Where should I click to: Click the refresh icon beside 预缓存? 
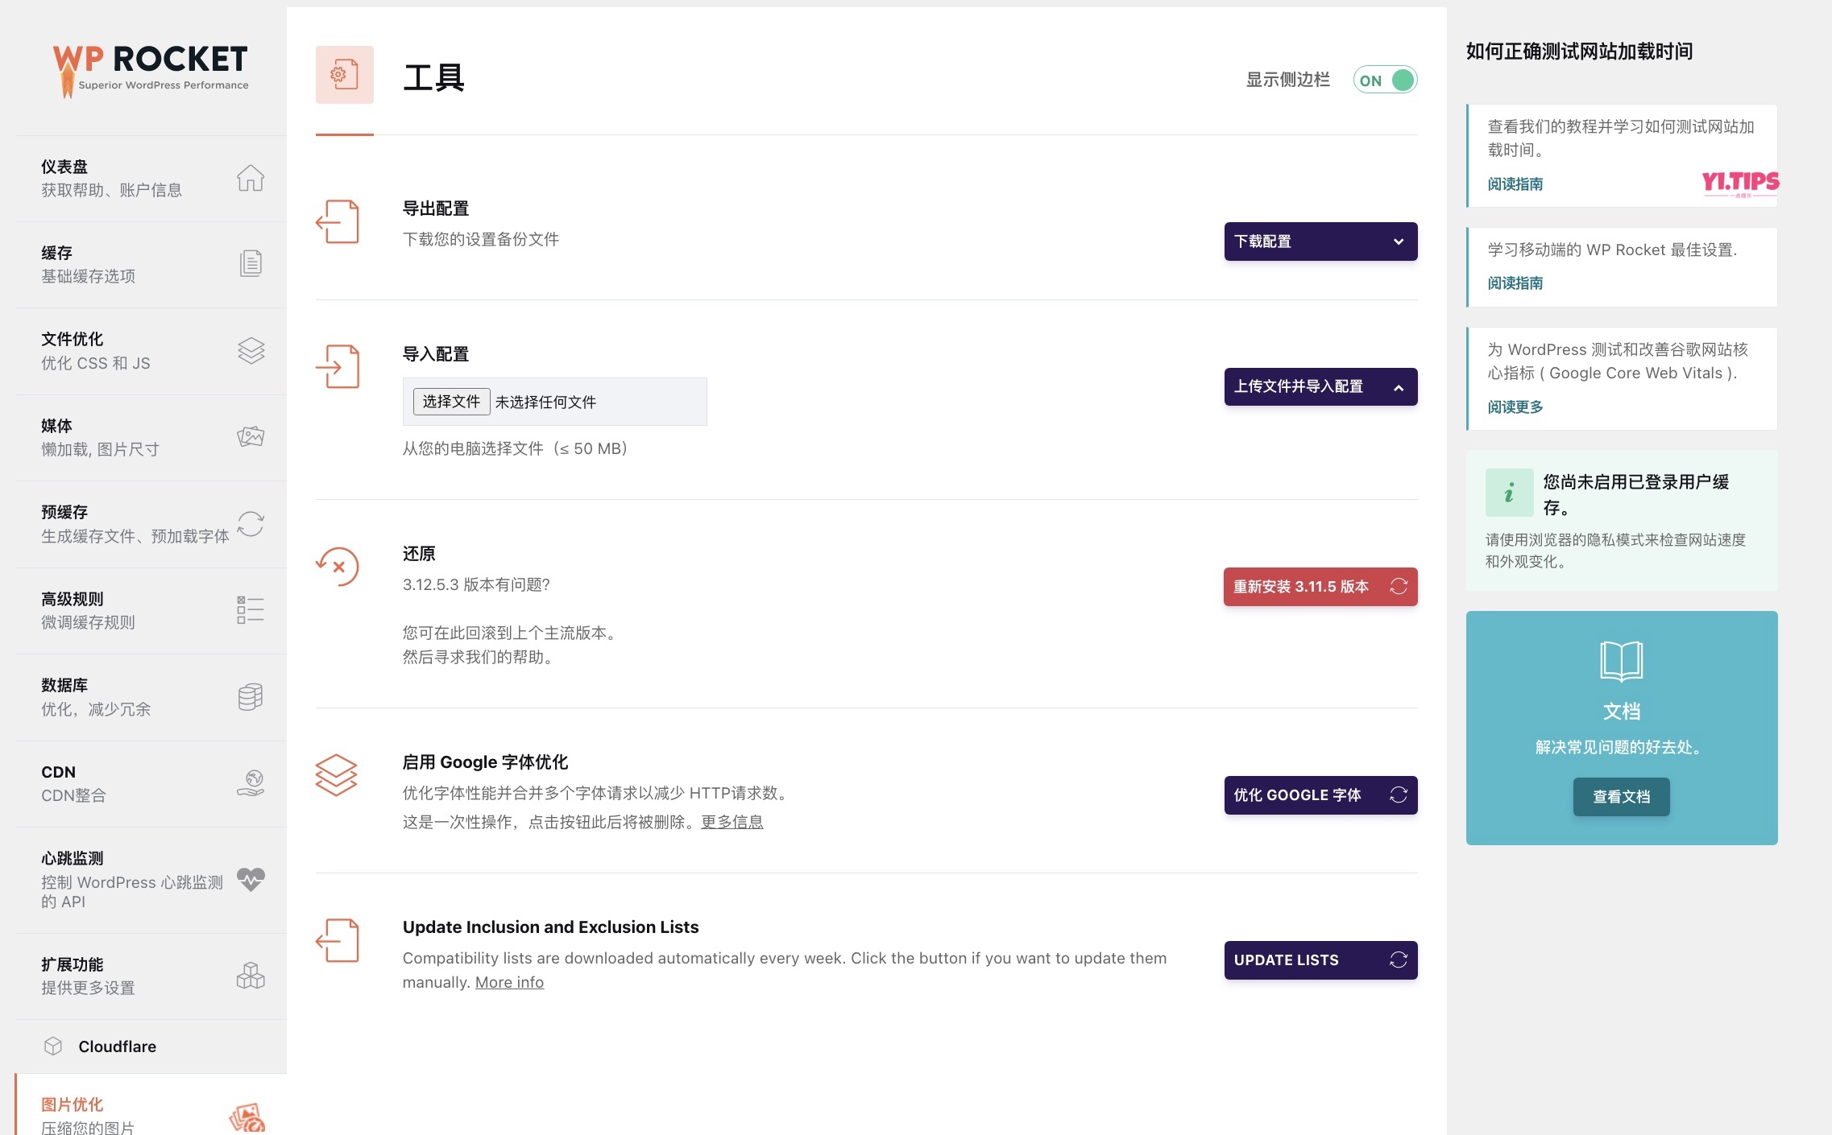point(251,523)
